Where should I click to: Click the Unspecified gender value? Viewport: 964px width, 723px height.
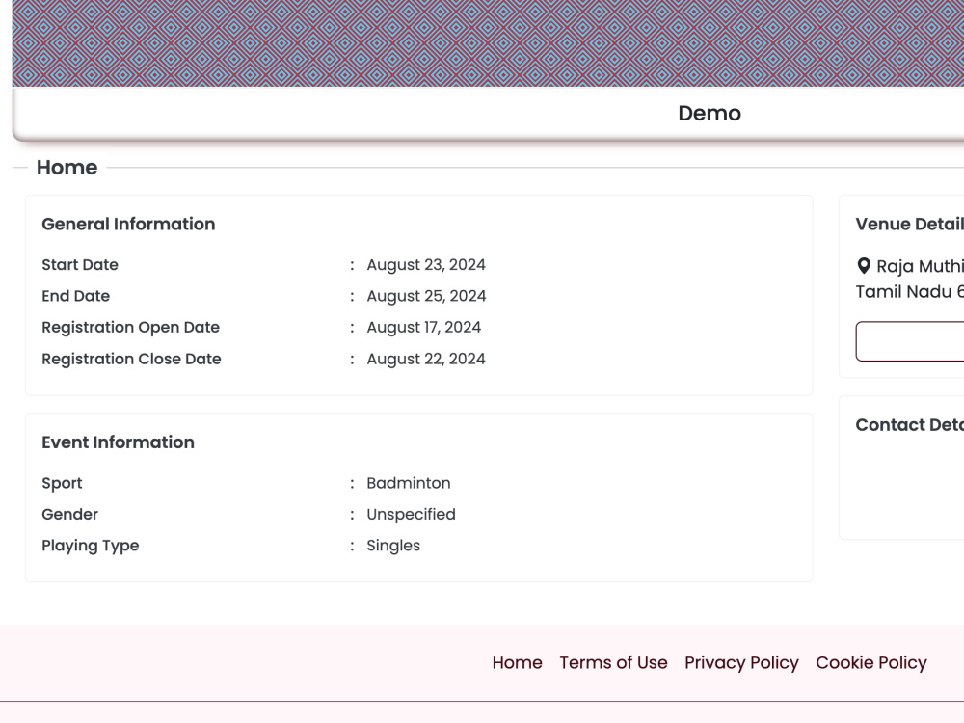click(x=411, y=515)
